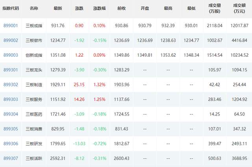The image size is (252, 167).
Task: Select the 成交量(万股) column header
Action: (216, 9)
